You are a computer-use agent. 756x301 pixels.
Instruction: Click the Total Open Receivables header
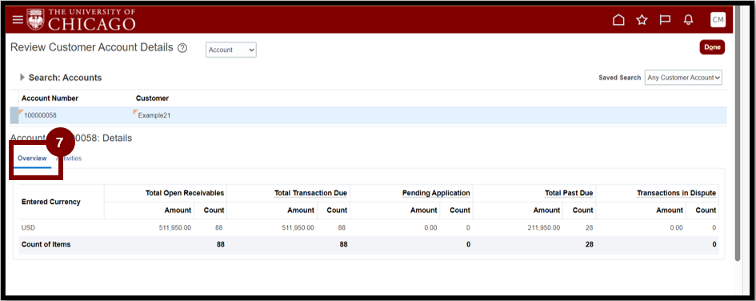185,193
